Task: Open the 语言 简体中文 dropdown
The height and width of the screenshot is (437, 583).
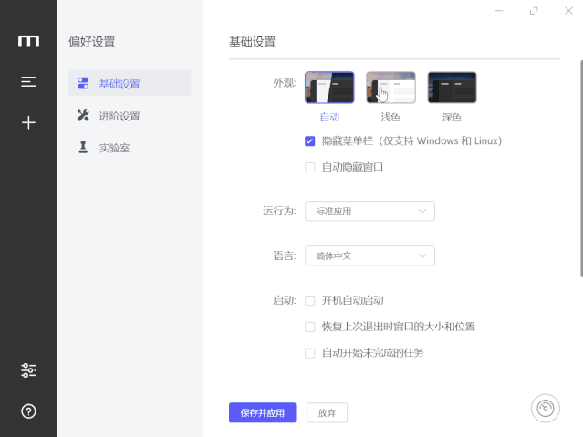Action: click(370, 255)
